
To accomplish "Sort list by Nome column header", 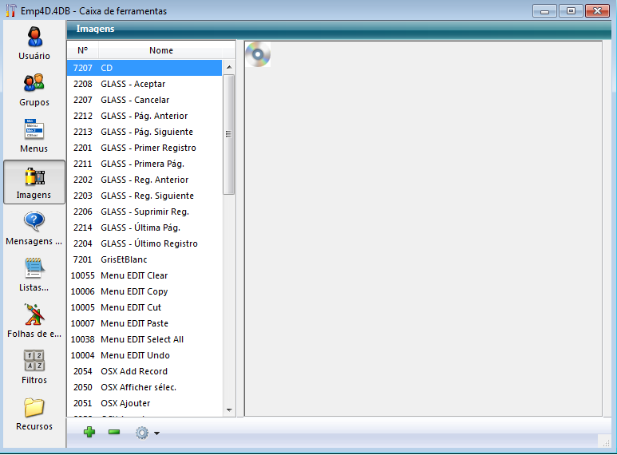I will 160,50.
